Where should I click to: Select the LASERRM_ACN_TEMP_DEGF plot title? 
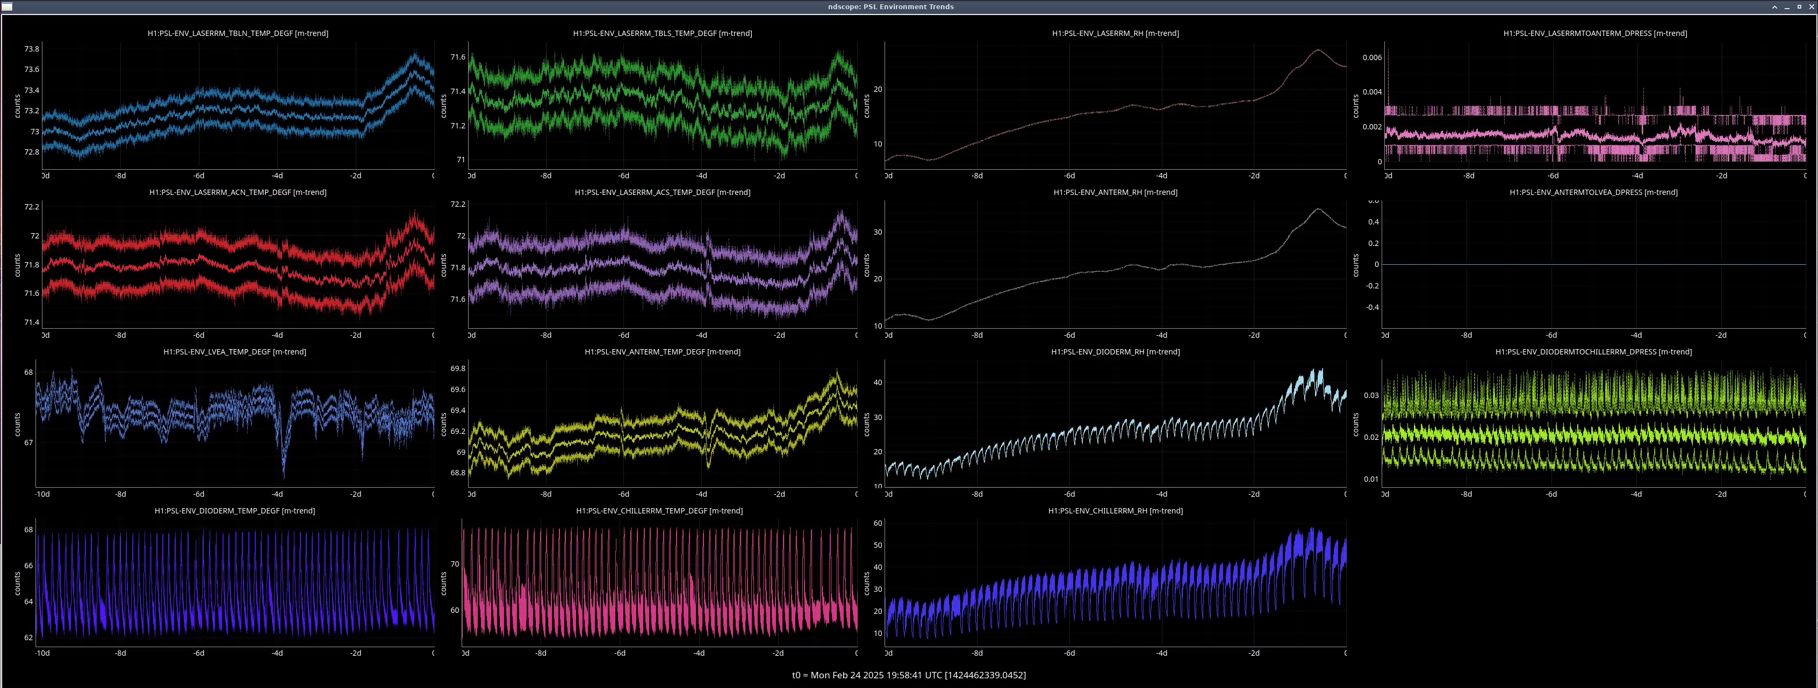238,192
